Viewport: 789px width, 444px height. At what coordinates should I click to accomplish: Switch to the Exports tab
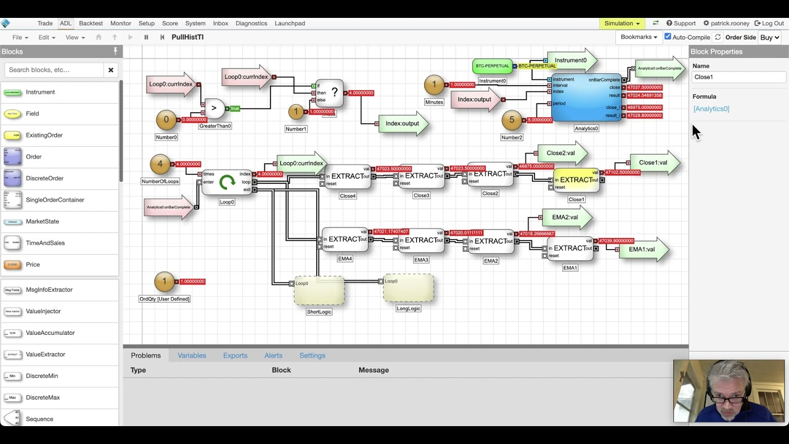tap(235, 356)
